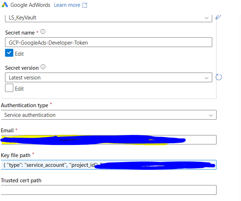Click the Key file path input field
The image size is (241, 201).
(x=109, y=165)
